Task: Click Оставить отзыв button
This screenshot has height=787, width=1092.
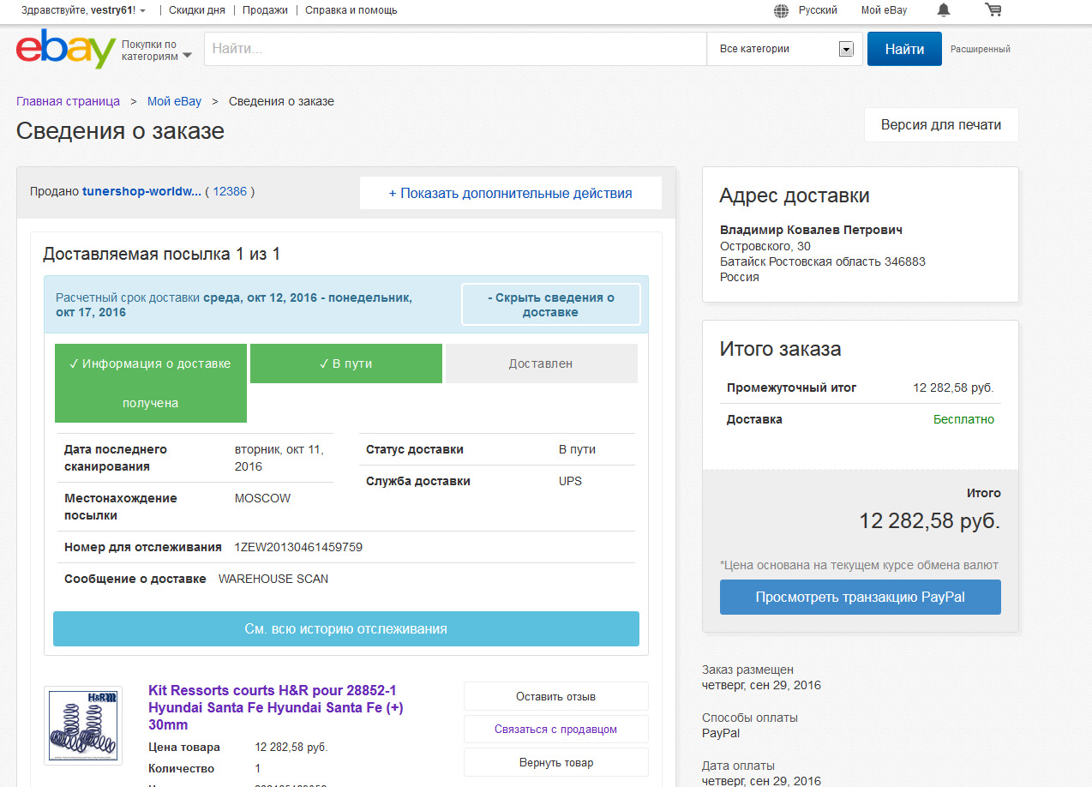Action: click(556, 696)
